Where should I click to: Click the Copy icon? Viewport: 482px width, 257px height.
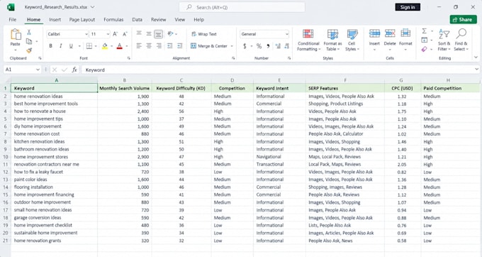coord(29,41)
